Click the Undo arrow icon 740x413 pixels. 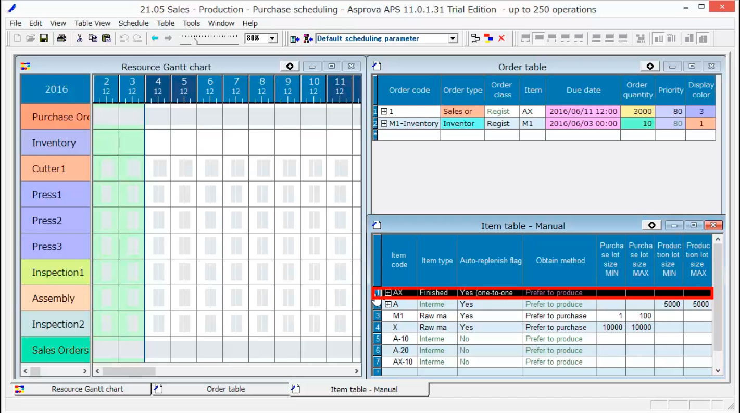[x=124, y=38]
